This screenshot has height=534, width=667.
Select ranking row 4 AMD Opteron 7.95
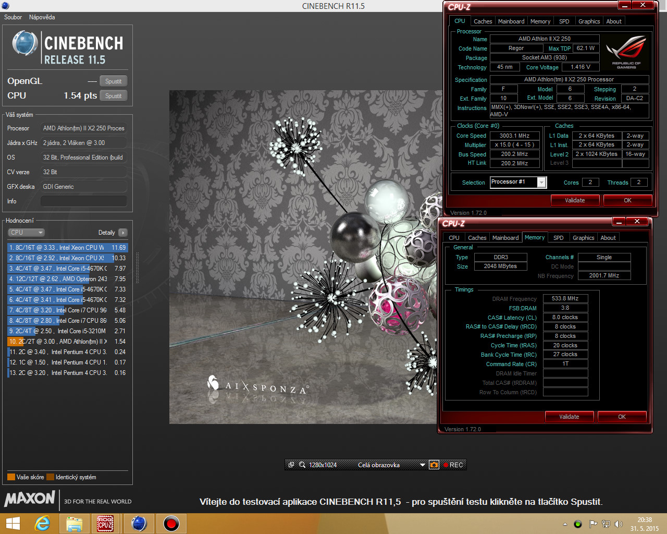coord(67,279)
